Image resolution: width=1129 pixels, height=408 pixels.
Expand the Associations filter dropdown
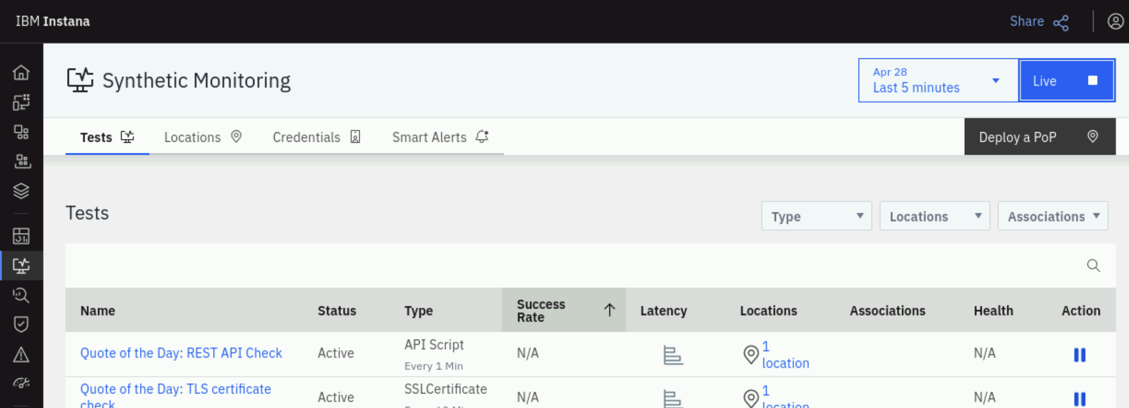click(1053, 216)
